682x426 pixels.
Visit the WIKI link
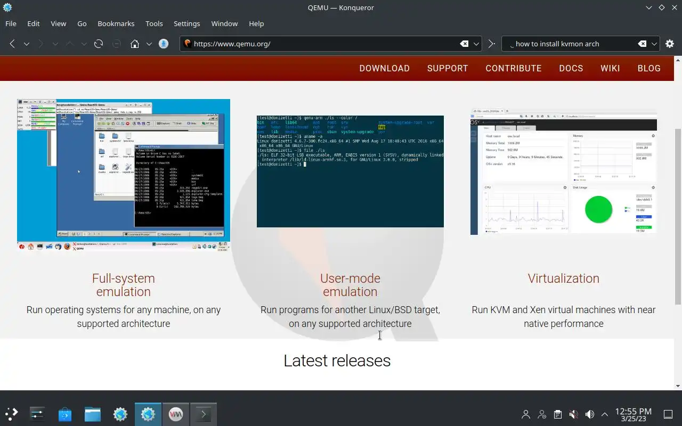coord(611,68)
